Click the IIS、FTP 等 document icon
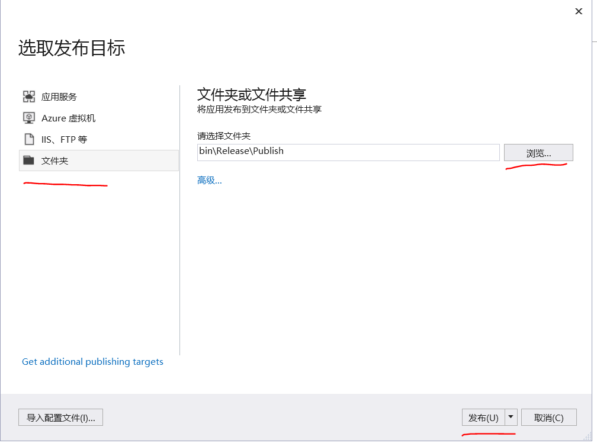The height and width of the screenshot is (443, 597). 28,139
